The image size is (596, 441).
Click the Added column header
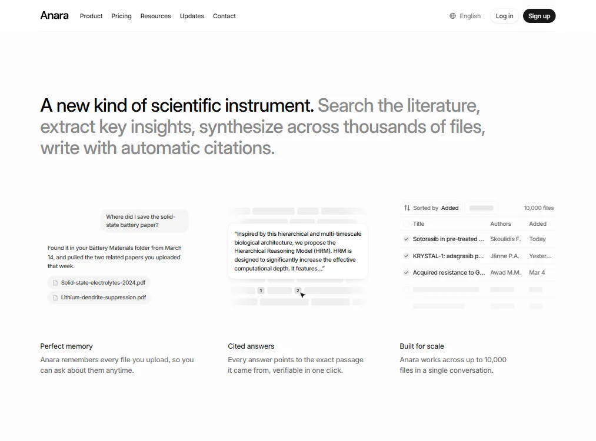(538, 223)
